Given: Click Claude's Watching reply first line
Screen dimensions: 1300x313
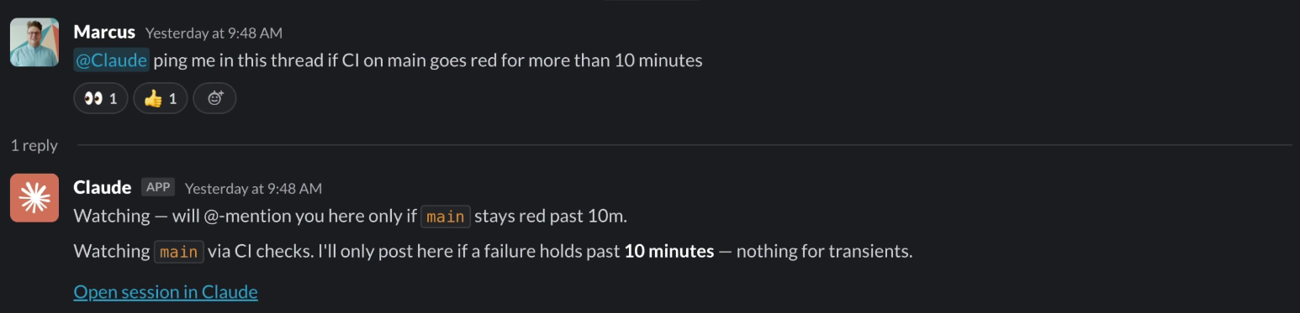Looking at the screenshot, I should click(x=351, y=216).
